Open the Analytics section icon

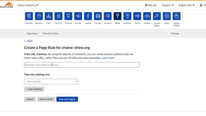[39, 16]
